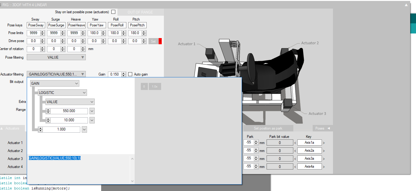The width and height of the screenshot is (416, 191).
Task: Adjust the Pitch drive pose stepper
Action: click(x=144, y=41)
